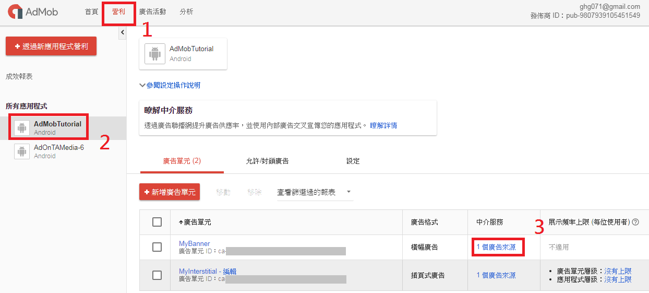Viewport: 649px width, 293px height.
Task: Open 成效報表 in sidebar
Action: [x=19, y=76]
